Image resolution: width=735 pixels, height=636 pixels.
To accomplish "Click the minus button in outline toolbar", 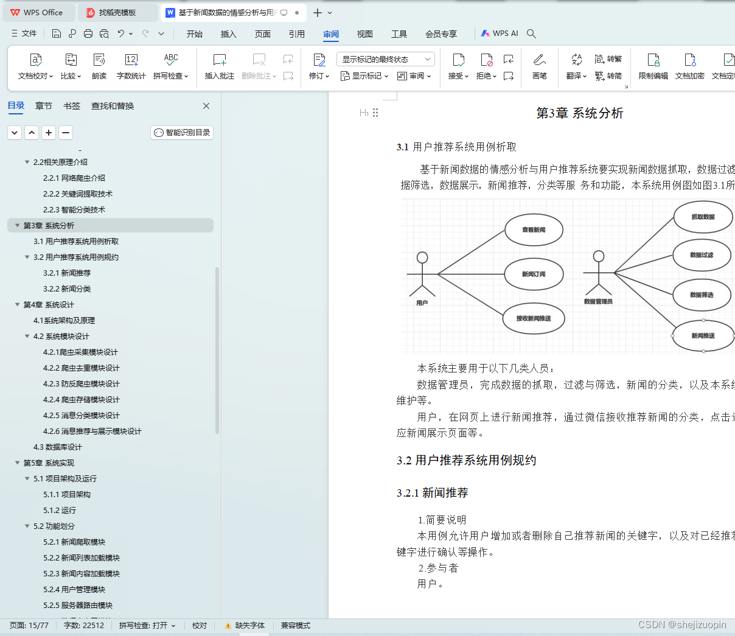I will 66,132.
